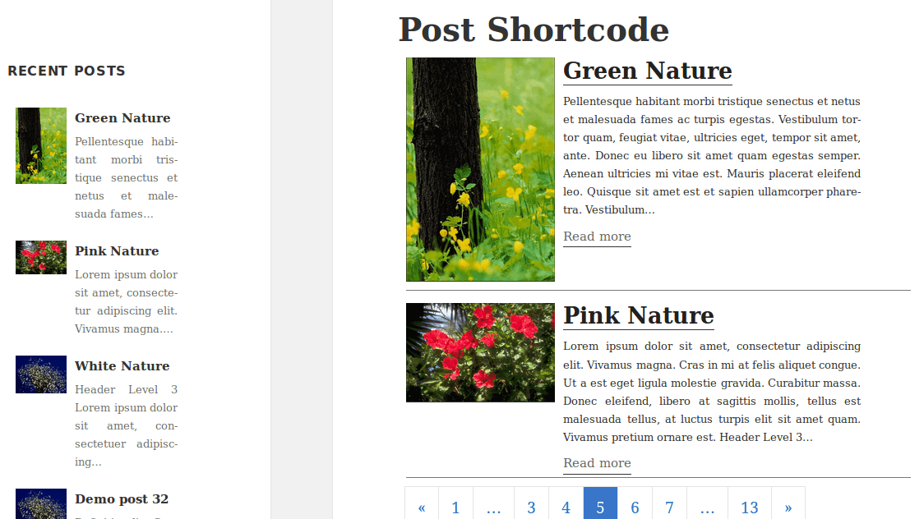This screenshot has height=519, width=924.
Task: Open White Nature post in Recent Posts sidebar
Action: click(122, 365)
